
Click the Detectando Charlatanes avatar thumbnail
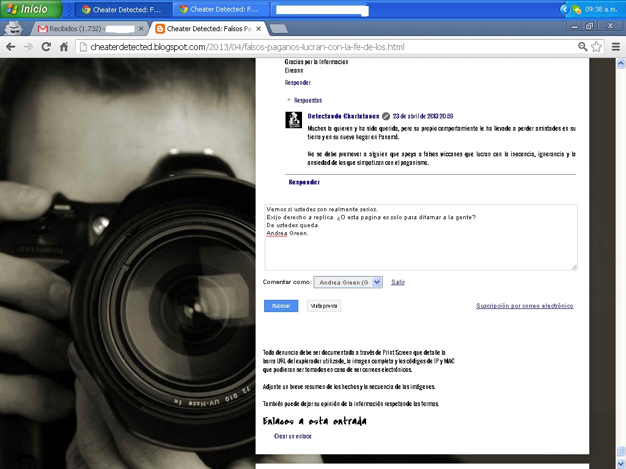pyautogui.click(x=293, y=120)
